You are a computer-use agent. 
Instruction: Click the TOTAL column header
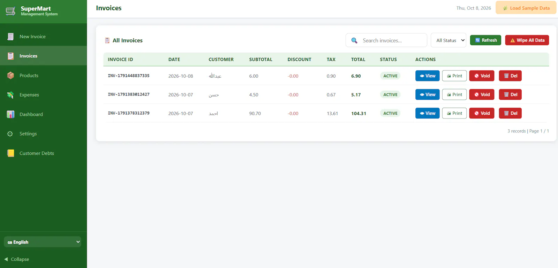point(358,60)
